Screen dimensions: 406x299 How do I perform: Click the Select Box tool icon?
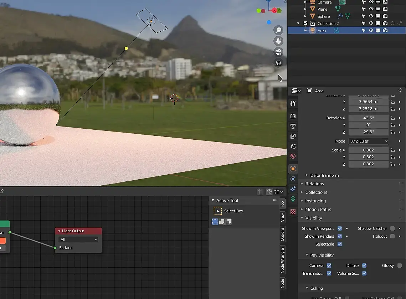click(x=218, y=211)
